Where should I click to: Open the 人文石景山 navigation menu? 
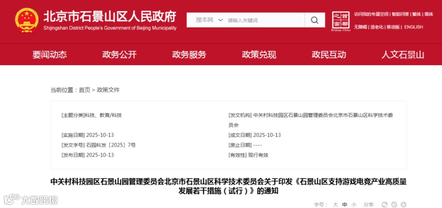[403, 54]
